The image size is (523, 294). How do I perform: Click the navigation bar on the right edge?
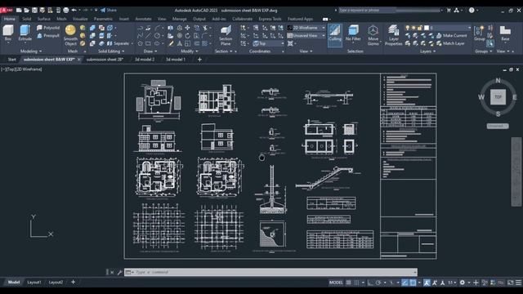[516, 171]
